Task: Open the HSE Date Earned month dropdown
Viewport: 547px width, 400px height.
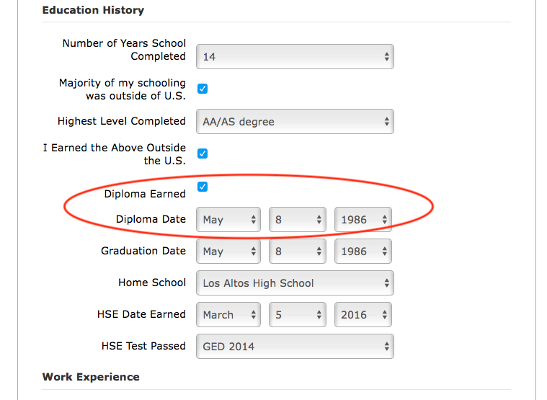Action: click(x=228, y=315)
